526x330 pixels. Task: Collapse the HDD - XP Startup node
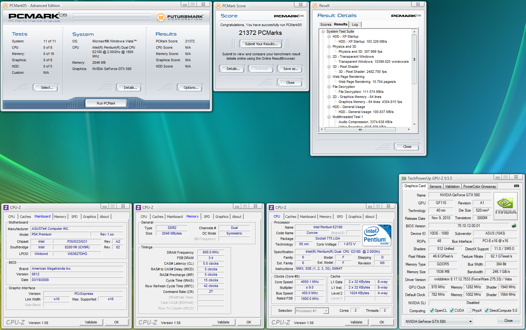click(x=329, y=36)
